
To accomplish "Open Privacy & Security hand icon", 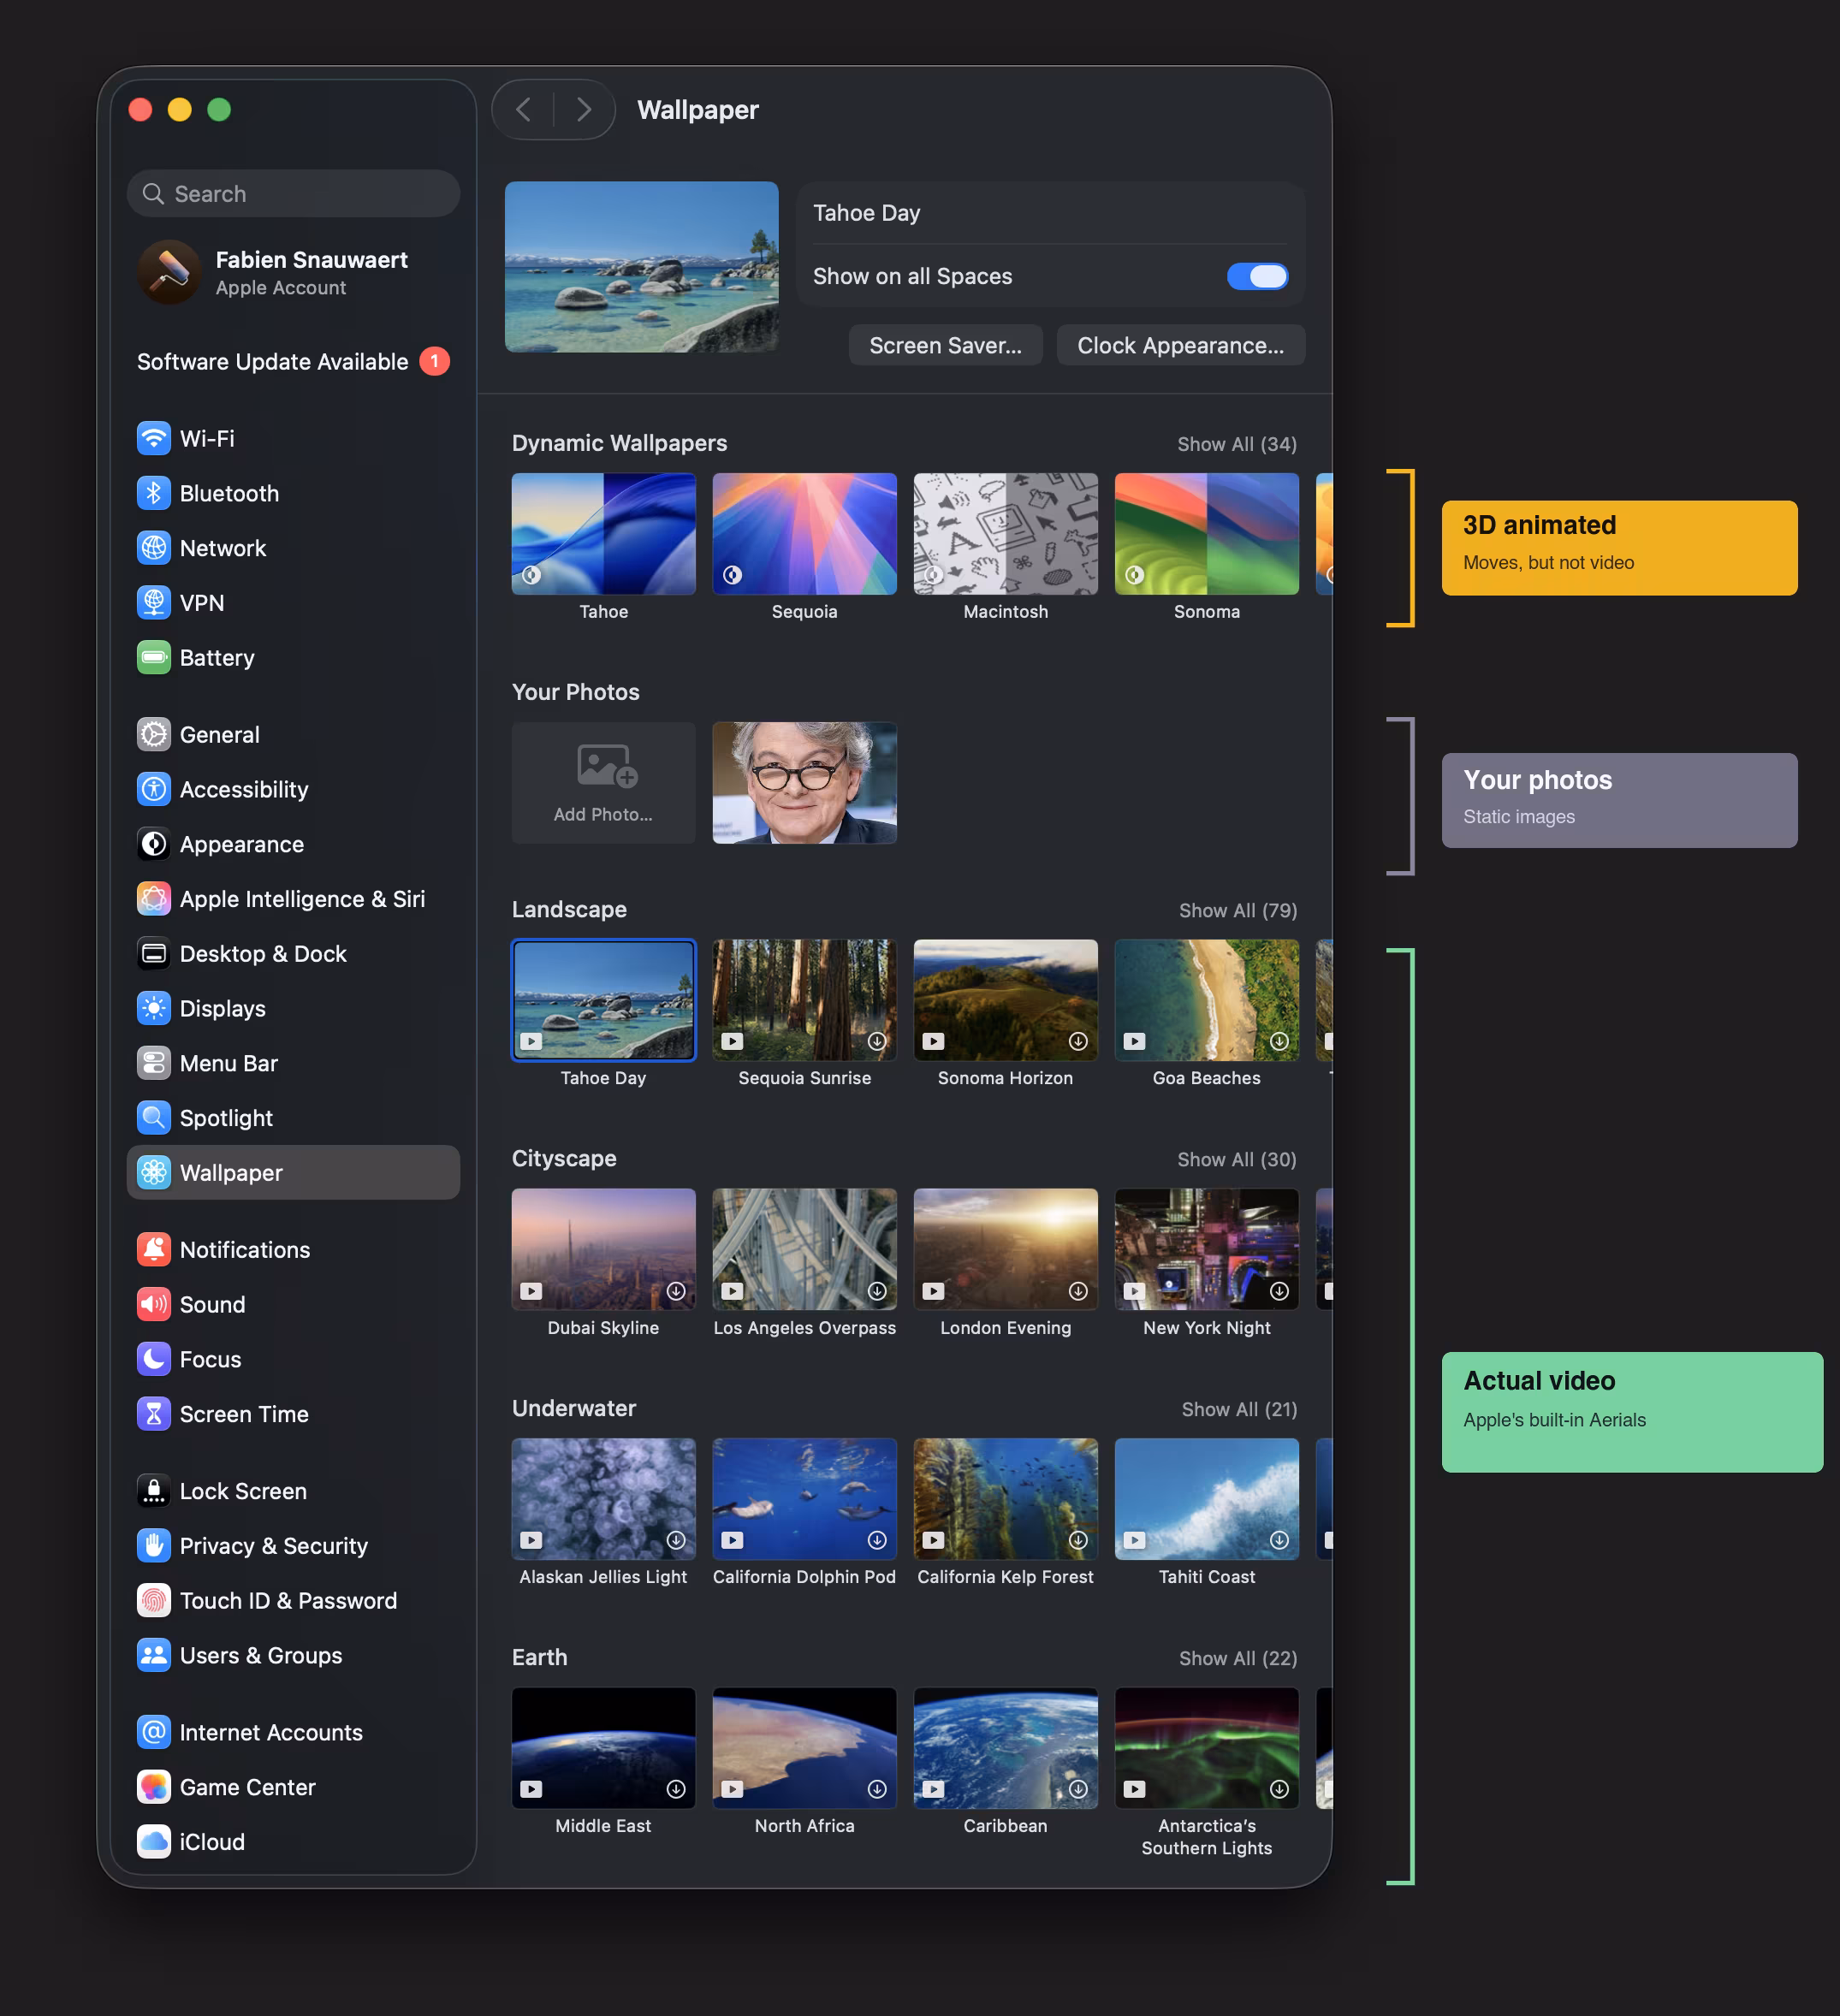I will (x=153, y=1547).
